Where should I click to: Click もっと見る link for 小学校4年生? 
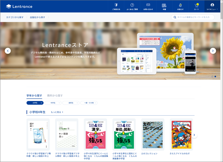pos(57,112)
